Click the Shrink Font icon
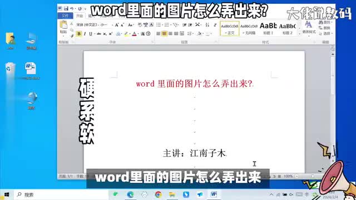This screenshot has height=200, width=356. pos(122,24)
